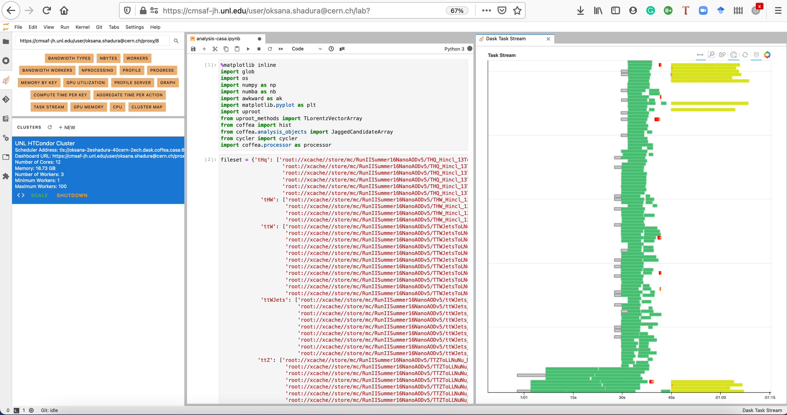Viewport: 787px width, 415px height.
Task: Toggle the Pan tool in Task Stream toolbar
Action: (700, 55)
